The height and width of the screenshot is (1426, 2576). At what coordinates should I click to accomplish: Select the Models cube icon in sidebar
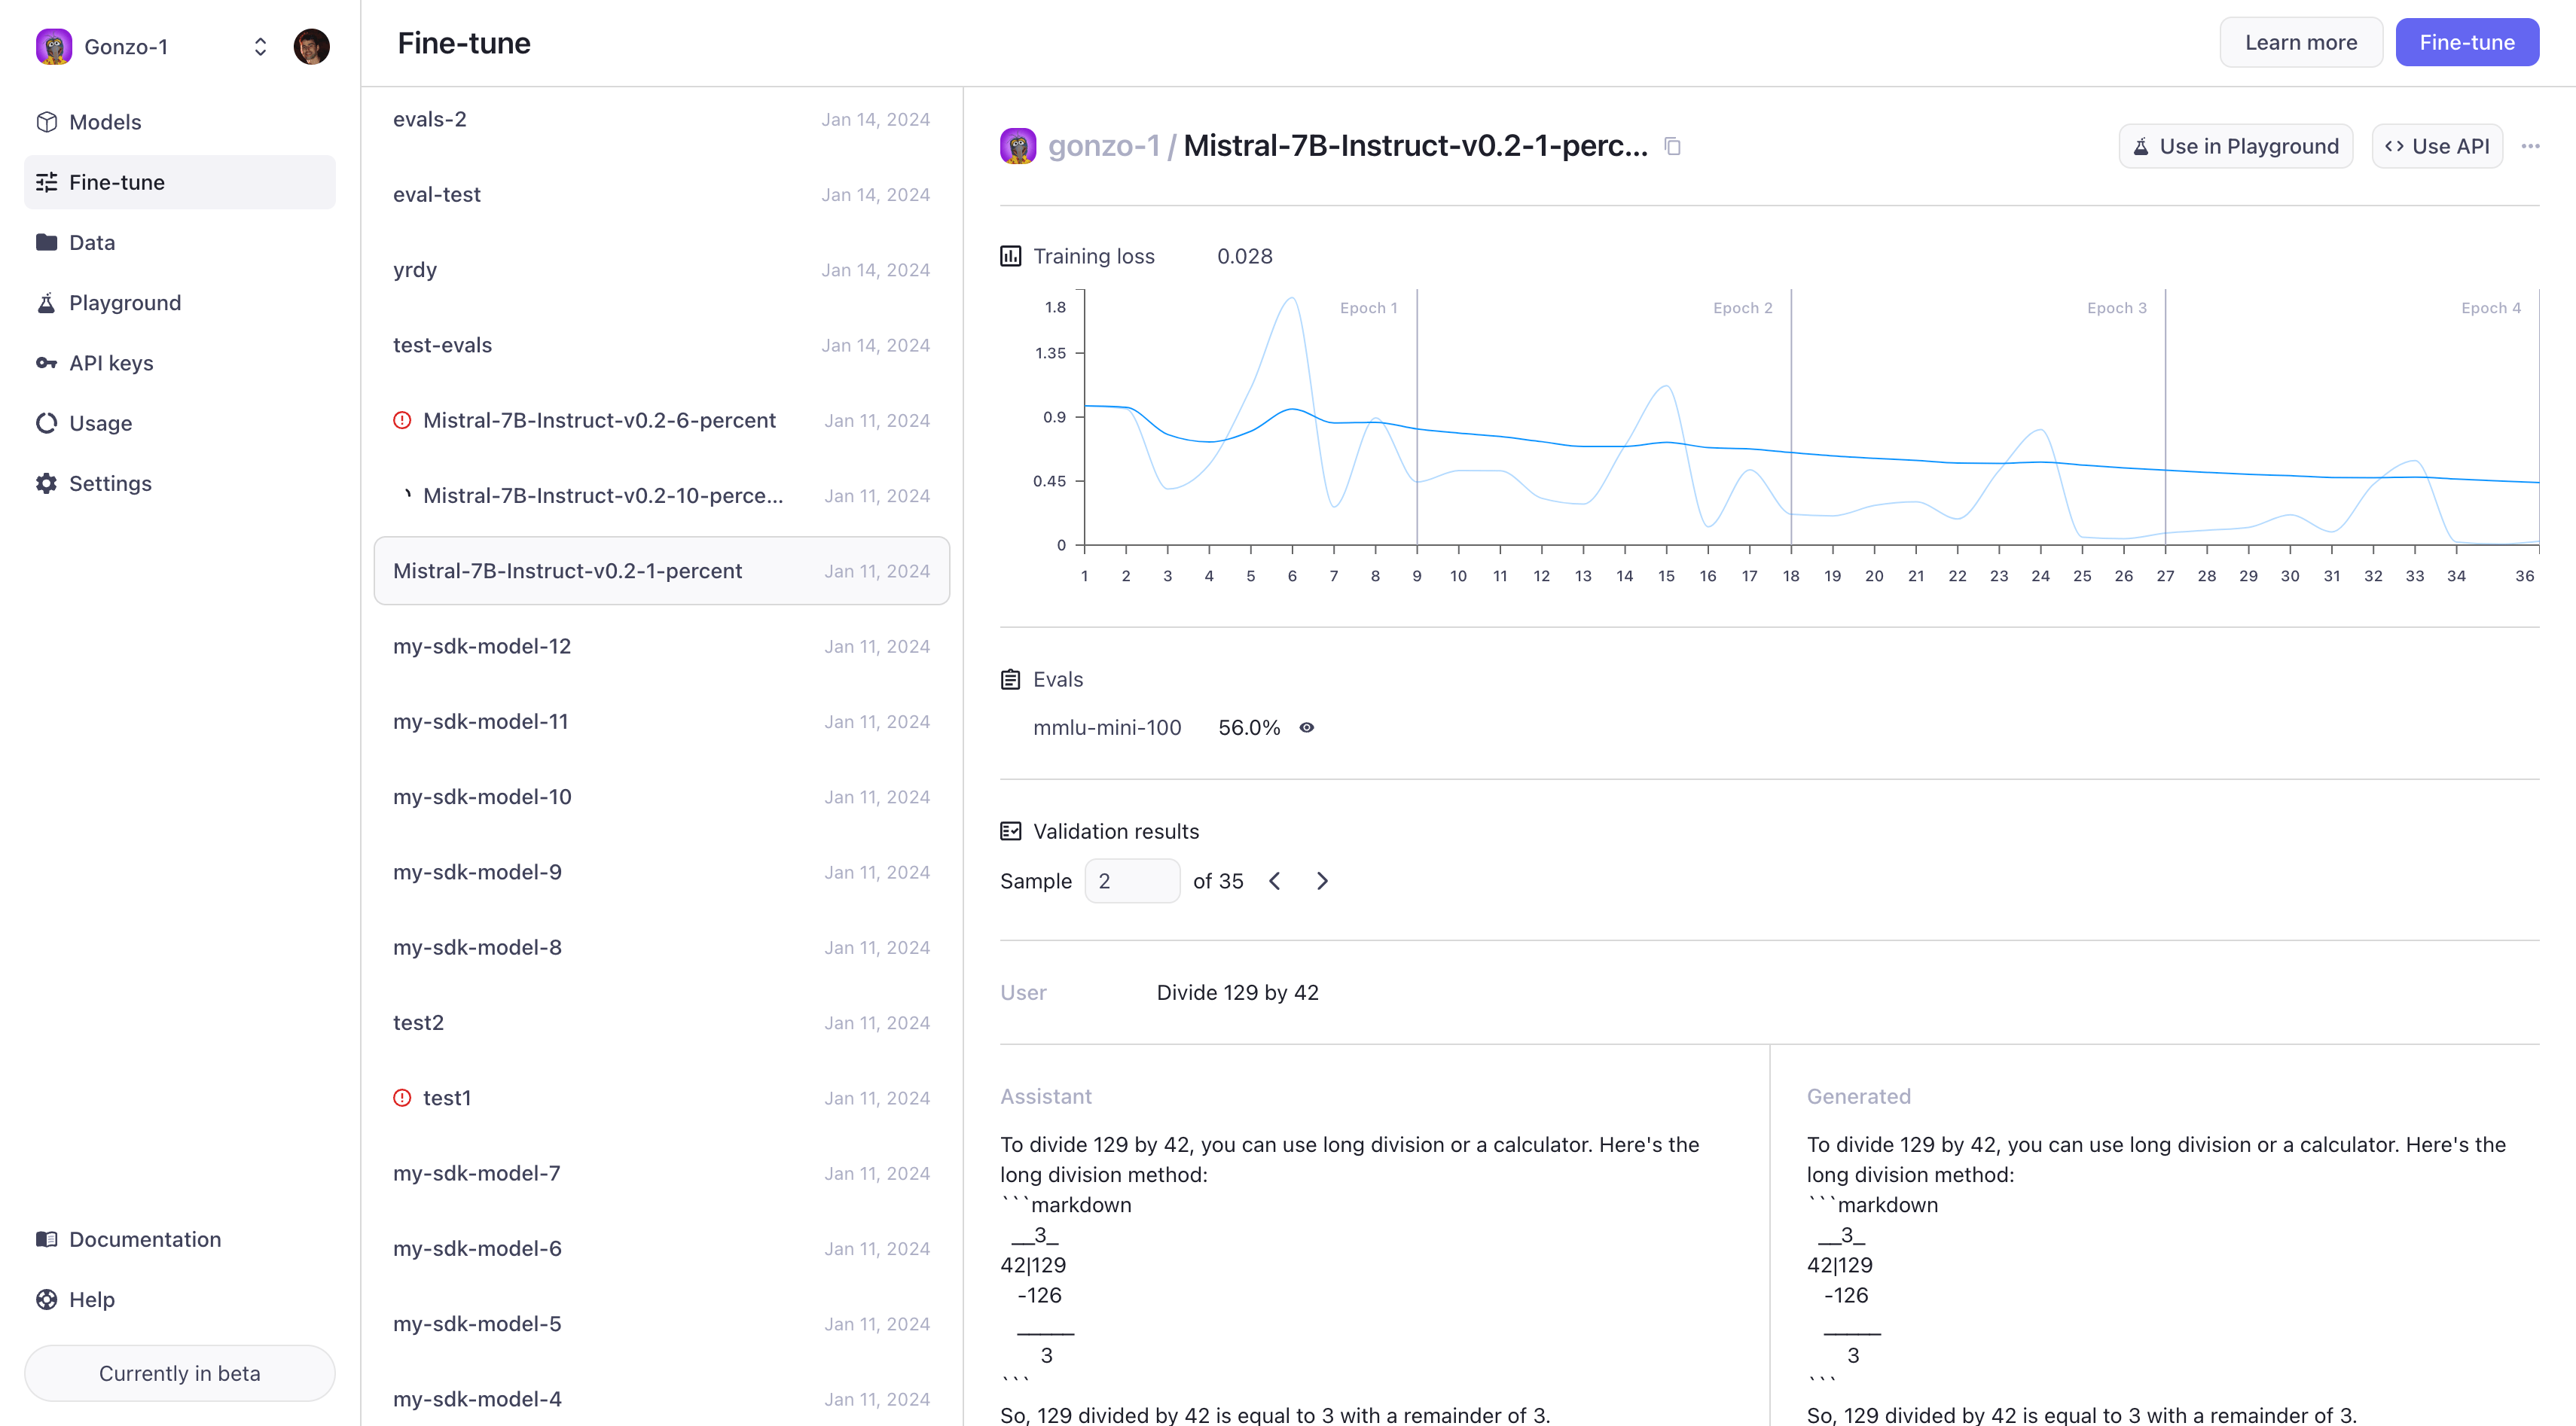pos(47,121)
